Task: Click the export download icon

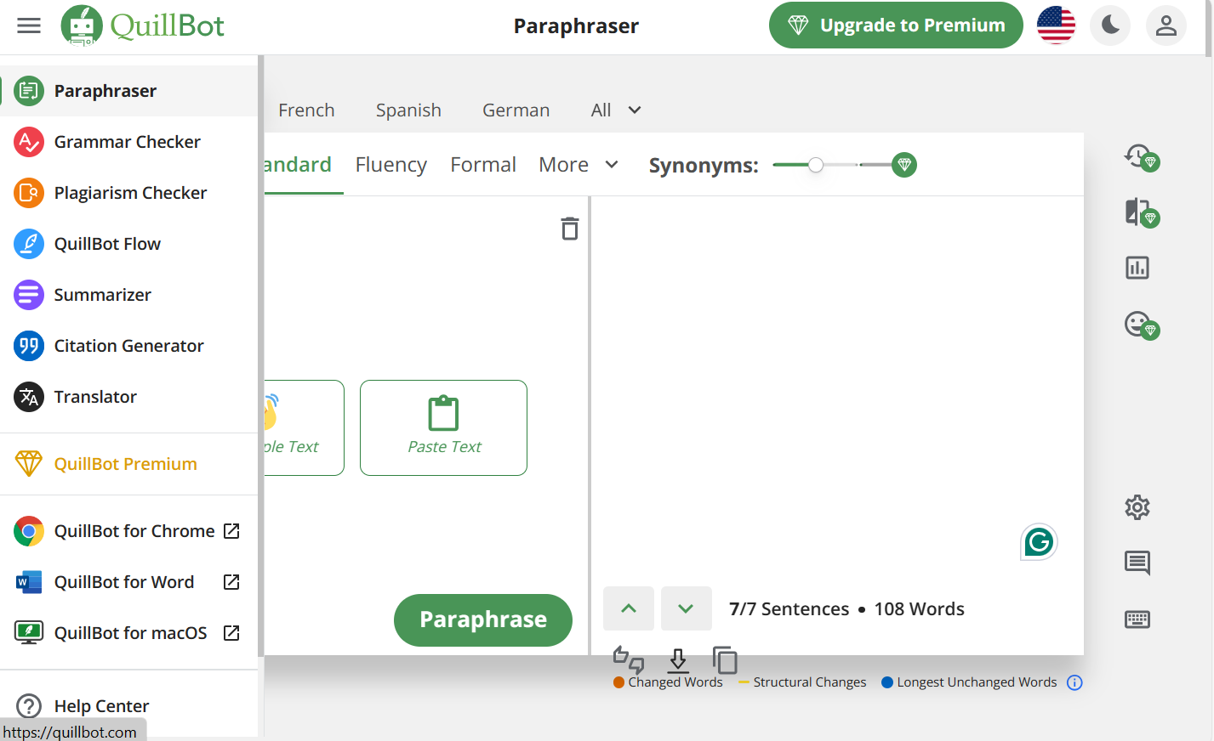Action: [678, 660]
